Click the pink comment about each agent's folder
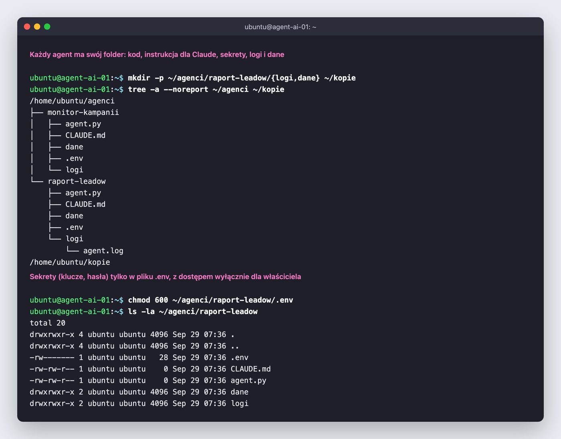The image size is (561, 439). [157, 55]
